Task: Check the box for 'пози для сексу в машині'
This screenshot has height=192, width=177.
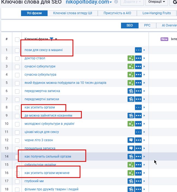Action: tap(17, 51)
